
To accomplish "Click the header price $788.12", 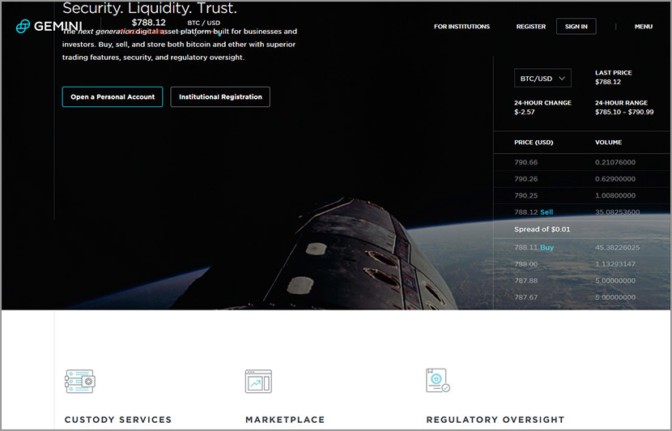I will coord(149,23).
